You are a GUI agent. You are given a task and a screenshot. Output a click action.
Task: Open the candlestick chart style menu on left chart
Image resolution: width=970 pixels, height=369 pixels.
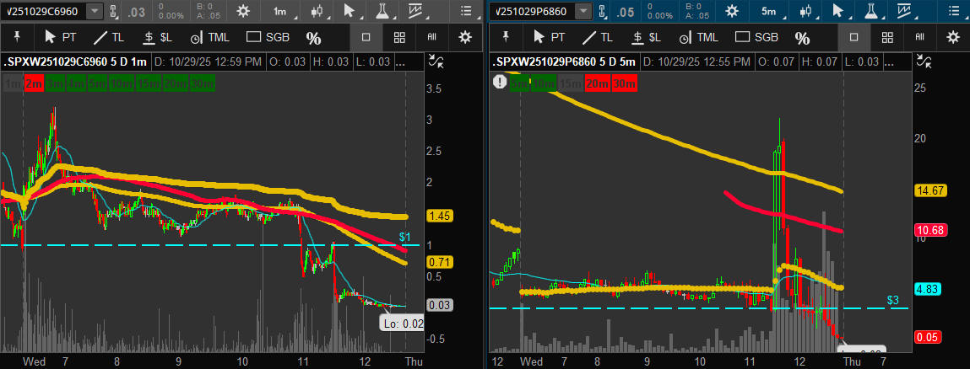tap(317, 11)
